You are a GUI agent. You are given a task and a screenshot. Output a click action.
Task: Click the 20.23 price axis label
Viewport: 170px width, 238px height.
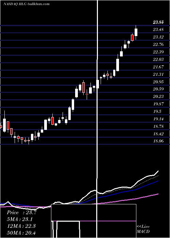[158, 97]
